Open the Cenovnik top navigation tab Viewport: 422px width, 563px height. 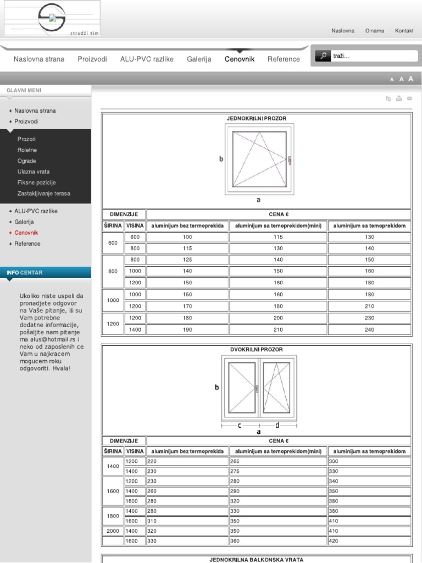[239, 59]
